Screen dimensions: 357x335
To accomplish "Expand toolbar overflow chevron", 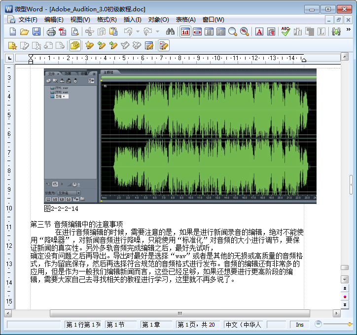I will (348, 30).
